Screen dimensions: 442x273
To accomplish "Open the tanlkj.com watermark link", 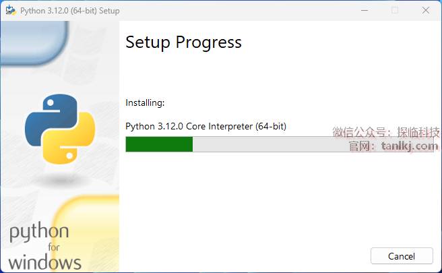I will [410, 145].
